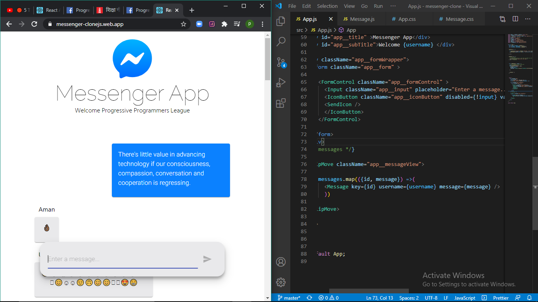The height and width of the screenshot is (302, 538).
Task: Open a new Chrome tab
Action: click(x=192, y=10)
